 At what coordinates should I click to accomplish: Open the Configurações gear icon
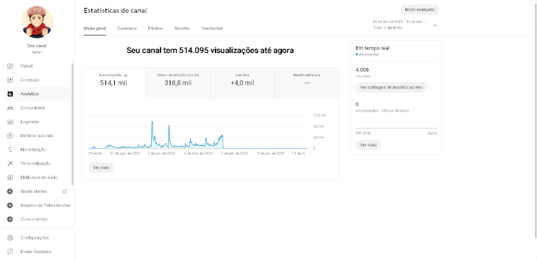[10, 238]
